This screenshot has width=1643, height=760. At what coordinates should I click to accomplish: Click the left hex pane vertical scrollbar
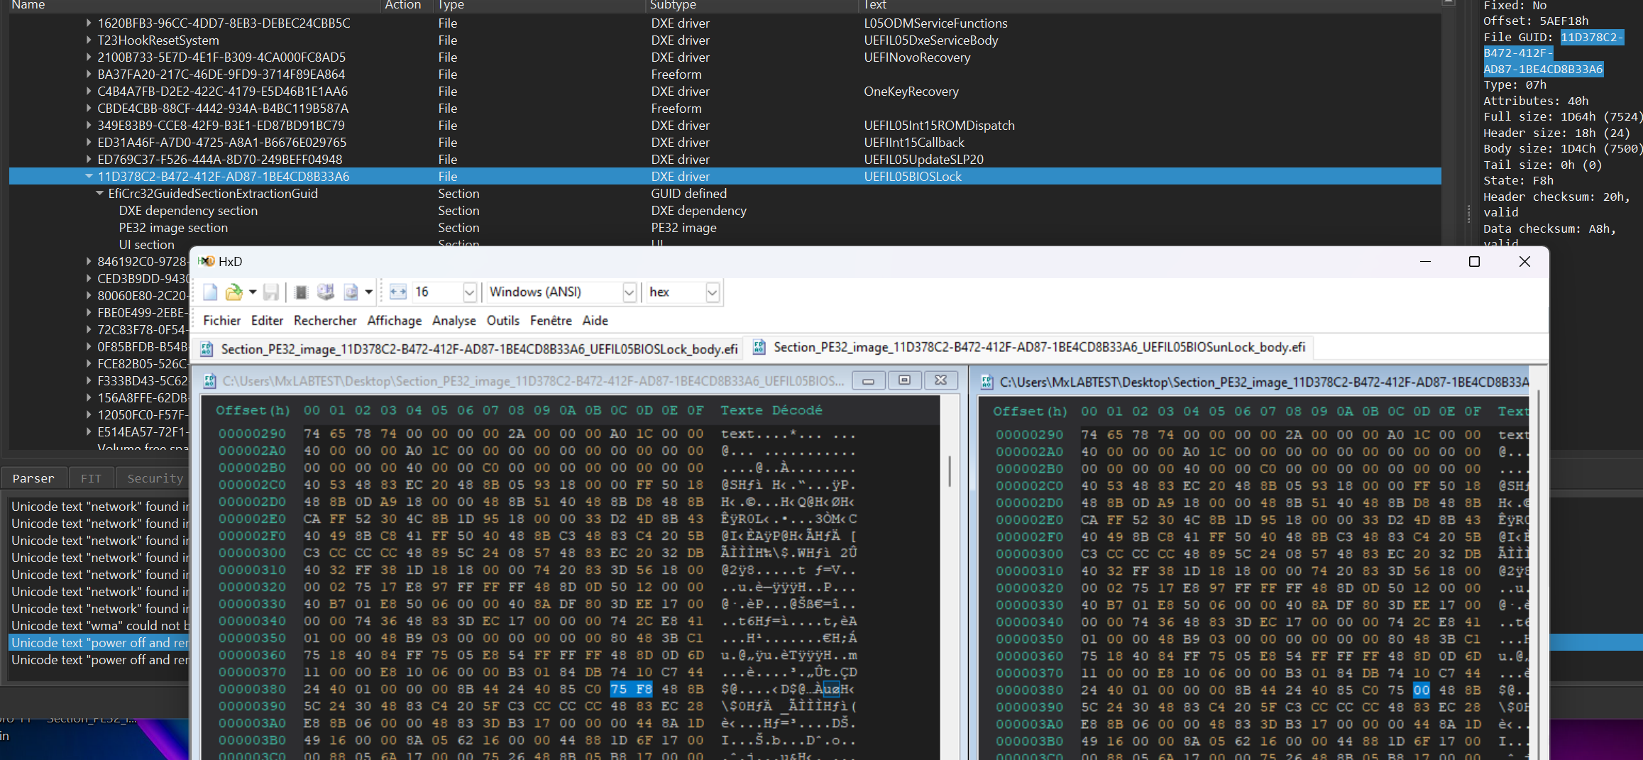950,471
